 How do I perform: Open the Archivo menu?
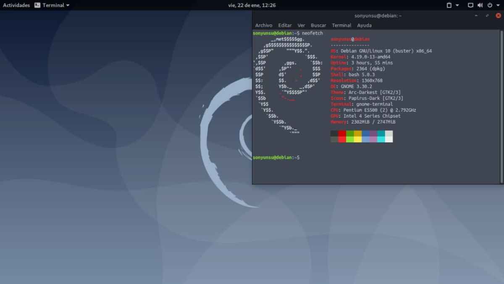pos(263,25)
